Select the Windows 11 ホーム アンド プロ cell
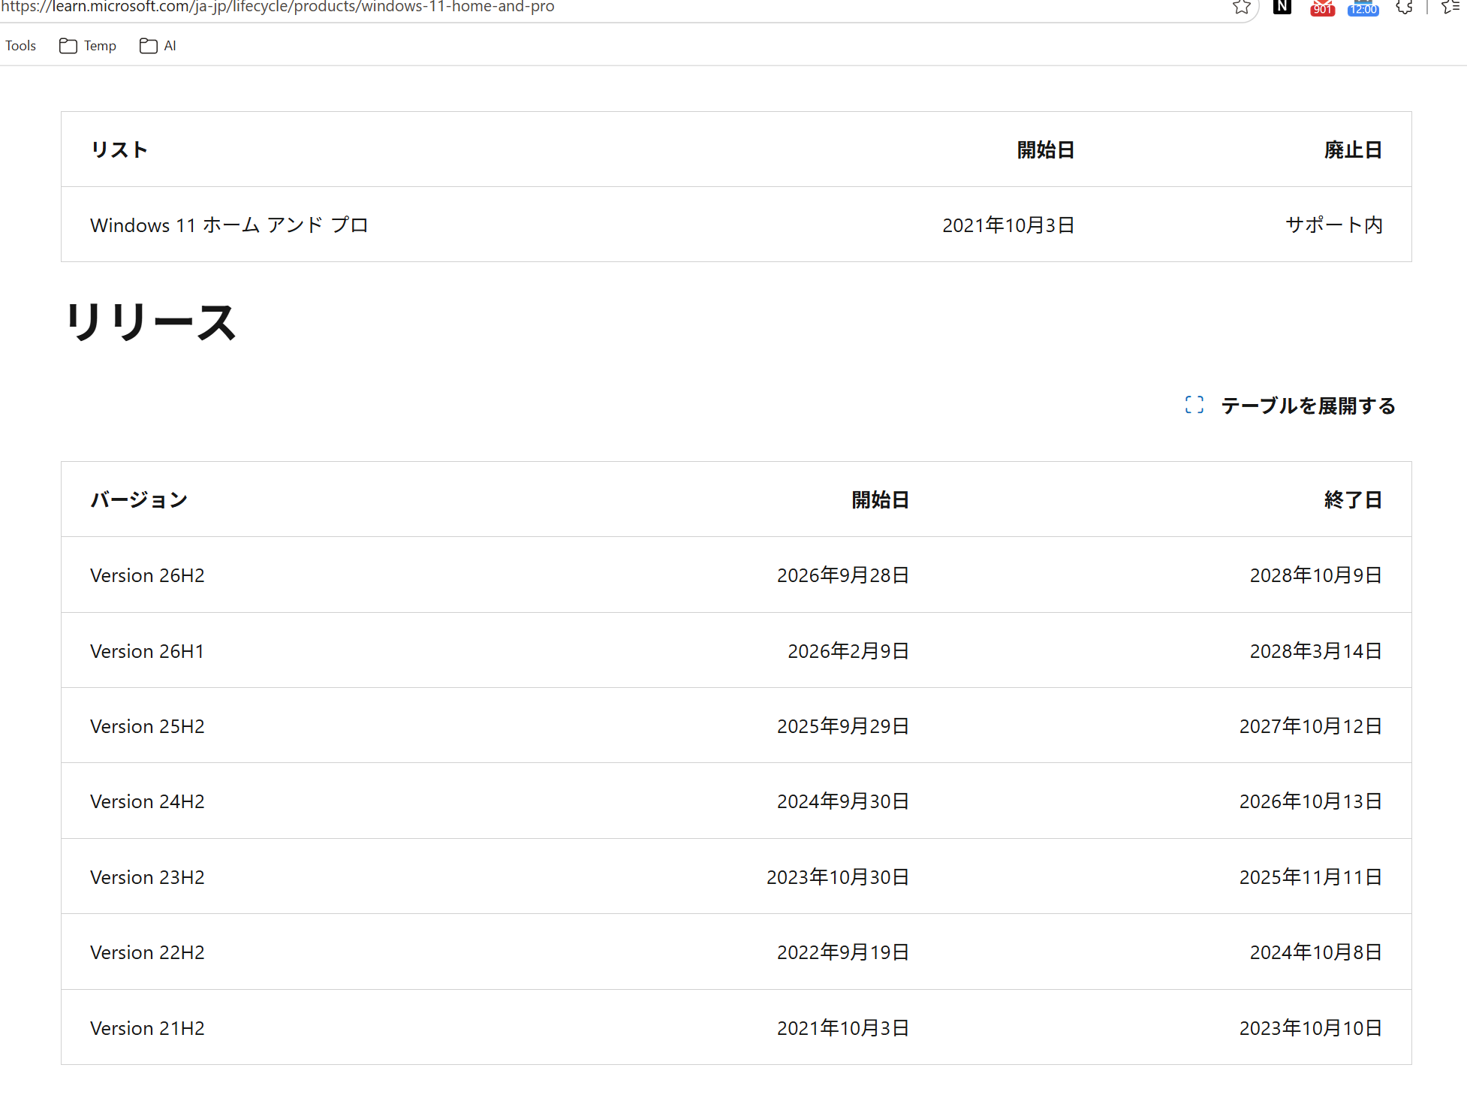Screen dimensions: 1467x1101 (229, 225)
